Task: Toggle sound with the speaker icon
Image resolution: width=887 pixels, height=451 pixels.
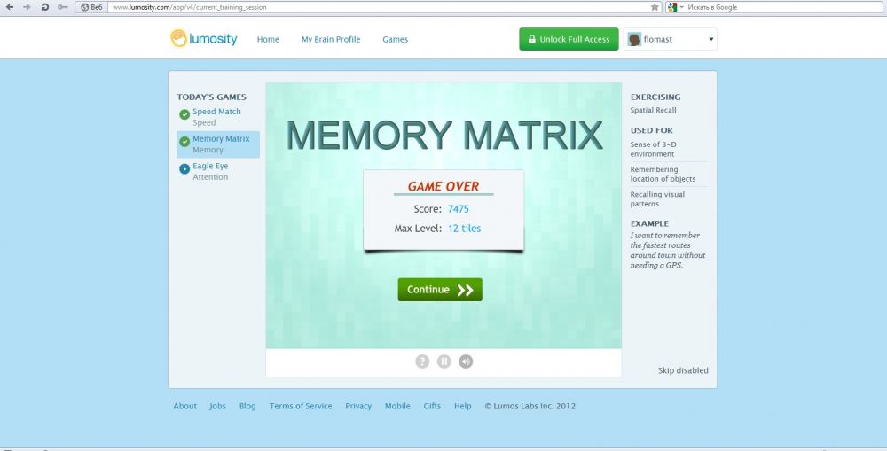Action: tap(466, 362)
